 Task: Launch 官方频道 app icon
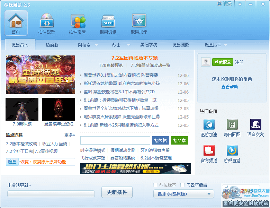[x=209, y=150]
